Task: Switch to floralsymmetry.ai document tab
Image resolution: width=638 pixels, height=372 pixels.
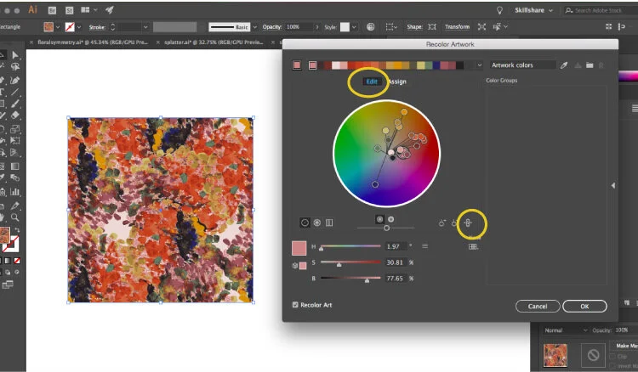Action: pyautogui.click(x=93, y=42)
